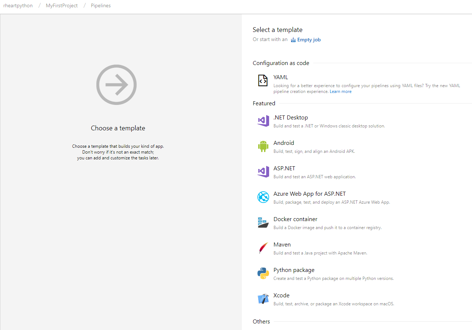
Task: Click 'Or start with an' text
Action: [270, 40]
